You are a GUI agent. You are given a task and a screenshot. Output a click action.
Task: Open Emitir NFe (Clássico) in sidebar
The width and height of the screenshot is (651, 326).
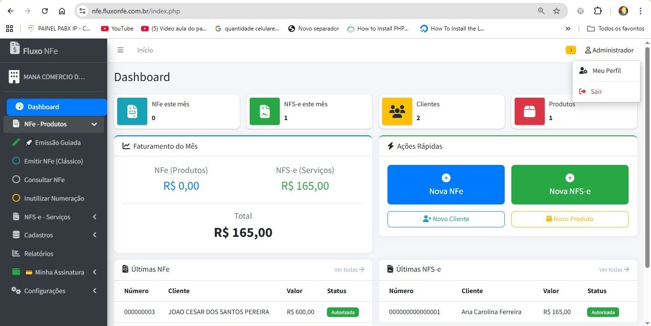pos(53,161)
